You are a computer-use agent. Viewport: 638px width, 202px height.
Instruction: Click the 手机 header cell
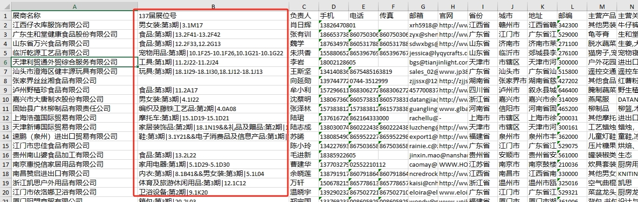333,15
